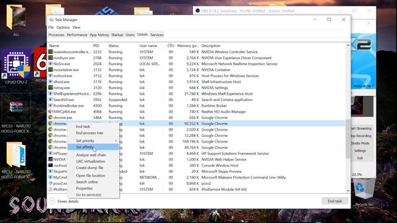The height and width of the screenshot is (223, 397).
Task: Click nvwirelesscontroller process icon
Action: click(x=51, y=52)
